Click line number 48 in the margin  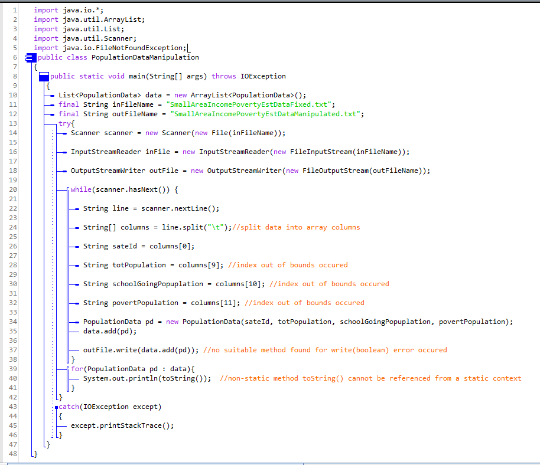coord(12,454)
